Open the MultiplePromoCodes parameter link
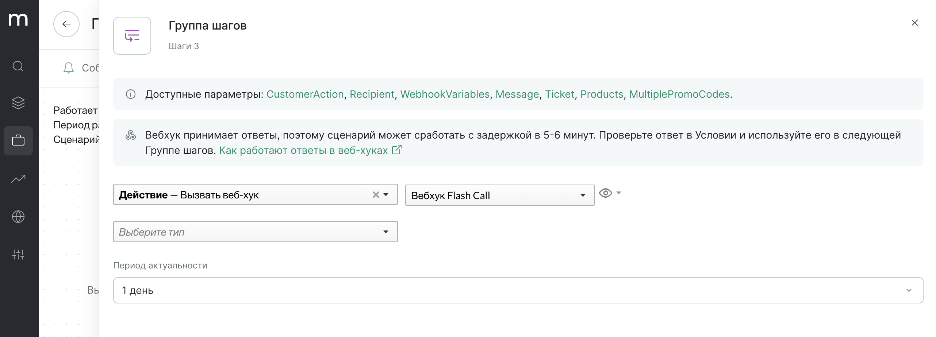 pyautogui.click(x=679, y=94)
